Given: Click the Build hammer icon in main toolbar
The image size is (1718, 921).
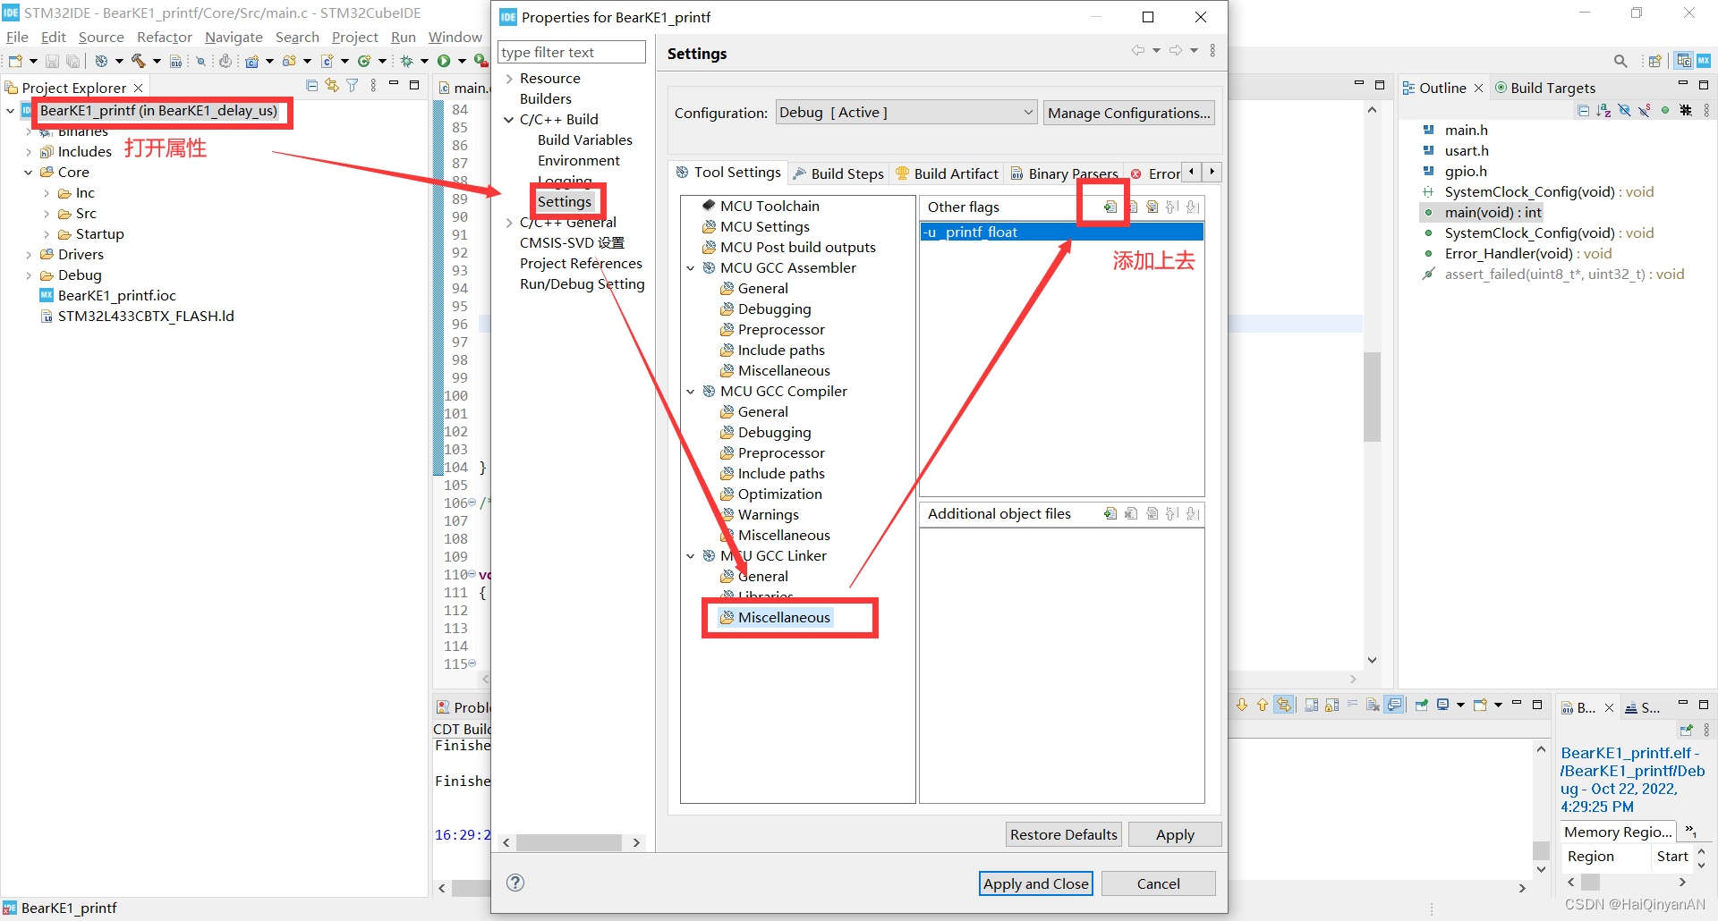Looking at the screenshot, I should coord(138,61).
